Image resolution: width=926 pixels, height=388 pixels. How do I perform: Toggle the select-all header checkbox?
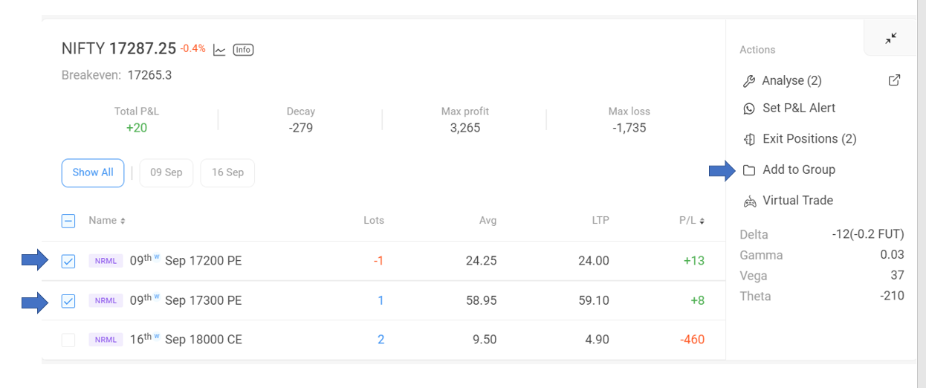(68, 221)
